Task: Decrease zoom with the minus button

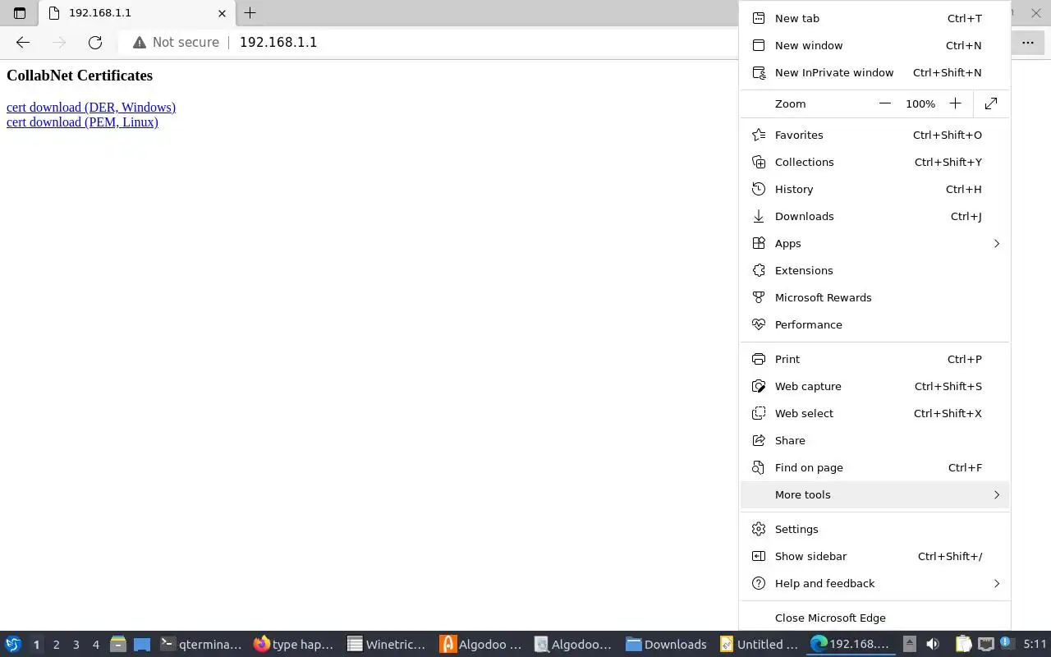Action: click(x=884, y=103)
